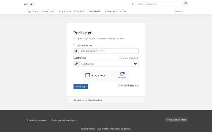Click the copyright notice in footer

[106, 129]
